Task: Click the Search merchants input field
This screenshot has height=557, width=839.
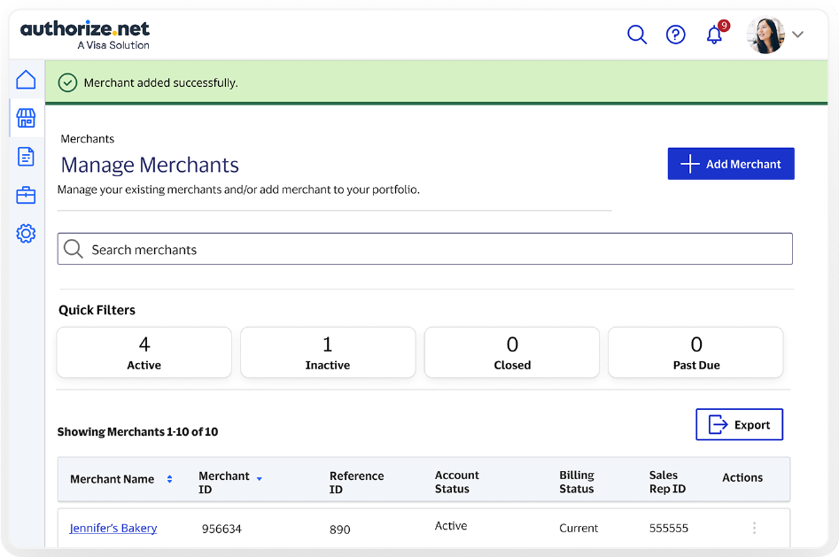Action: [x=425, y=249]
